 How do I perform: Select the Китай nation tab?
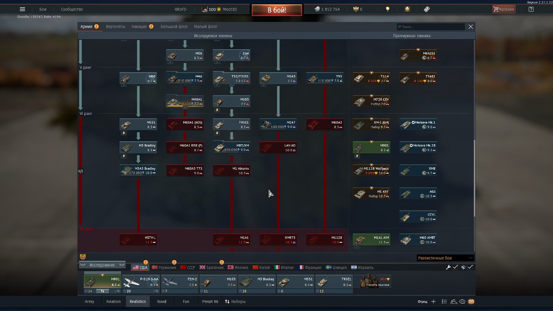[x=261, y=267]
